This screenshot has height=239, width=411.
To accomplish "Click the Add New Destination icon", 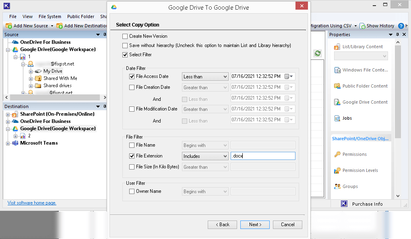I will tap(60, 26).
